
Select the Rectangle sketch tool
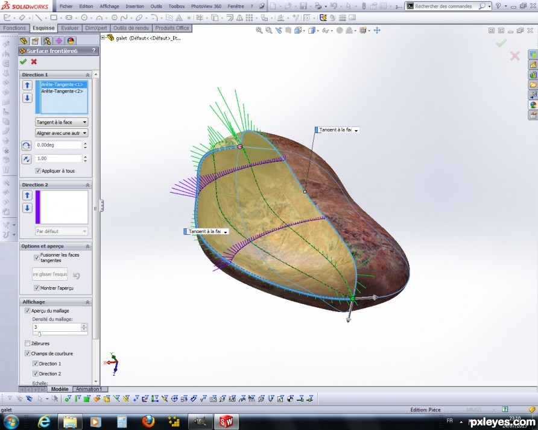pos(54,17)
